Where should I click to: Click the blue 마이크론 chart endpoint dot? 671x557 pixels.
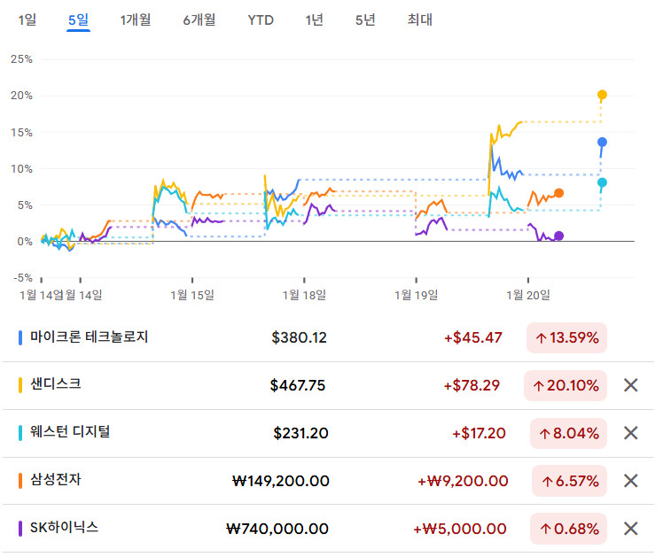pos(602,142)
